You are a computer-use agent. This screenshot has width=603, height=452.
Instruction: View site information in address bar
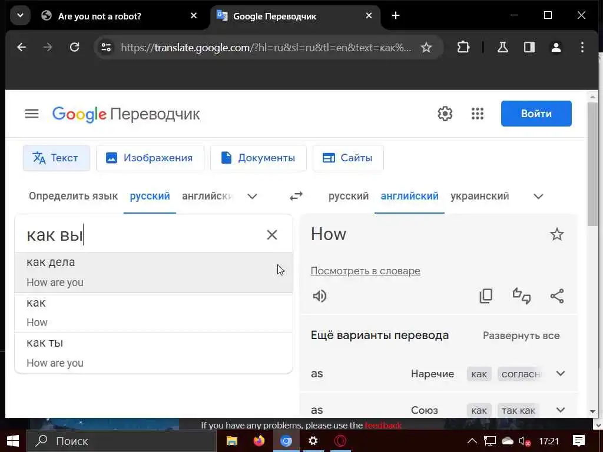click(x=106, y=47)
